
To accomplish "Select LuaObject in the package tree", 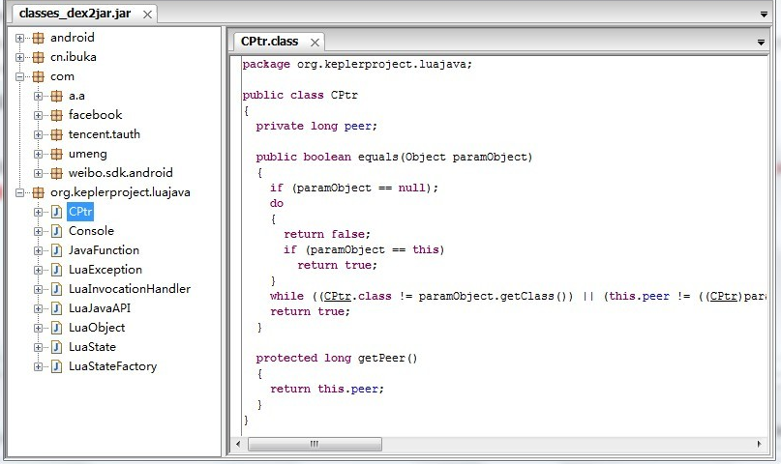I will click(97, 328).
